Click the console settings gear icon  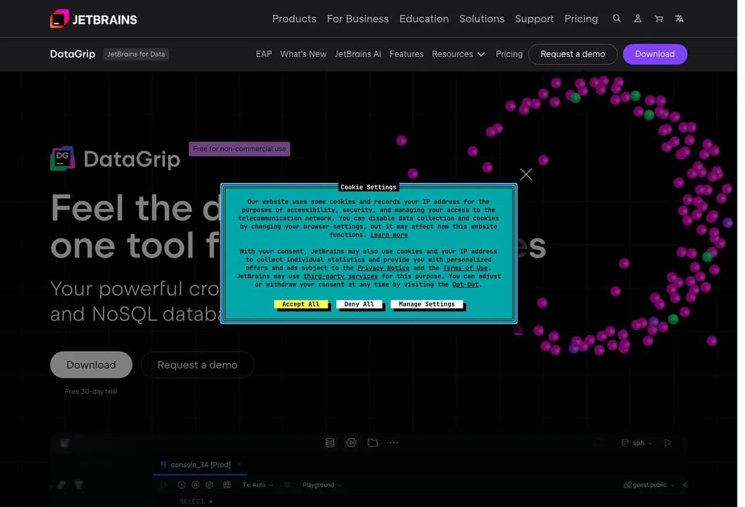[210, 485]
